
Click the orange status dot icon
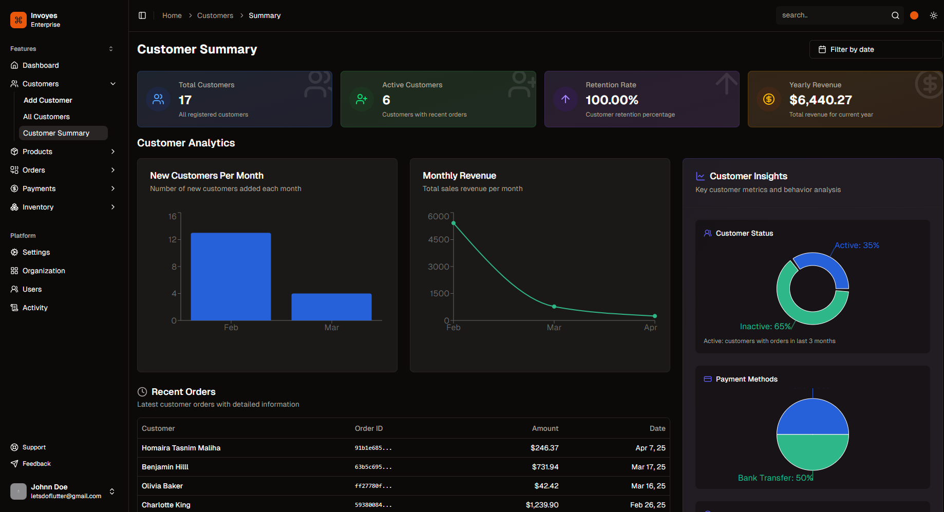914,15
